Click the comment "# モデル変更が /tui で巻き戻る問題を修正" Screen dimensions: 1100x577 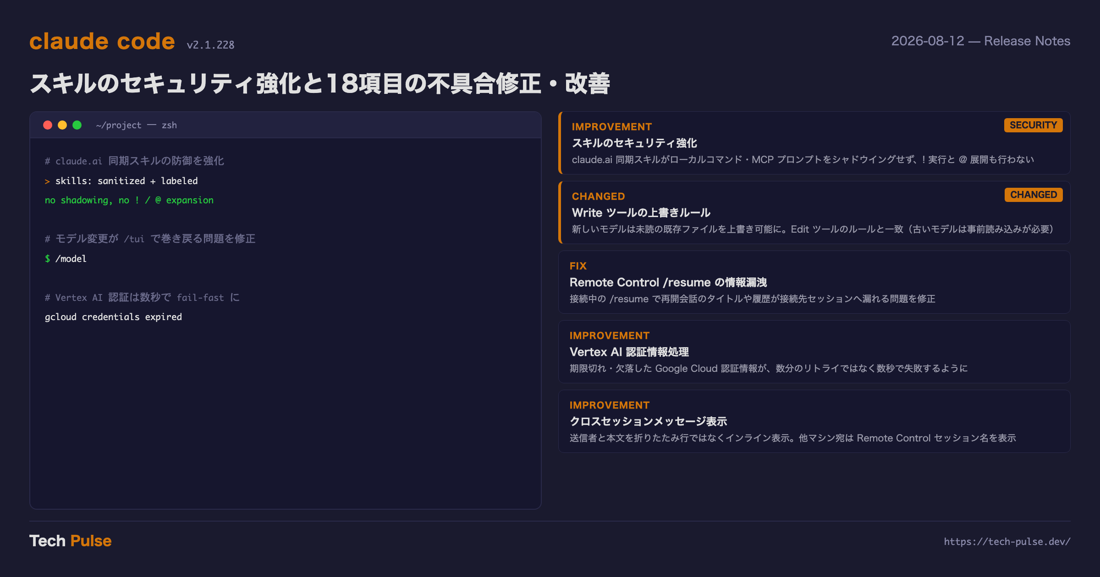[150, 239]
